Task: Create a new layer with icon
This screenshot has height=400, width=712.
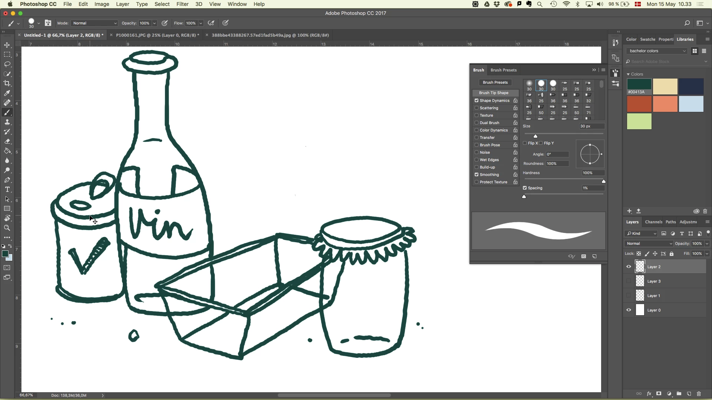Action: (689, 394)
